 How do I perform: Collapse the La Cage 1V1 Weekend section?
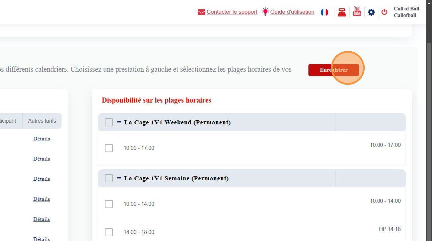click(x=119, y=122)
